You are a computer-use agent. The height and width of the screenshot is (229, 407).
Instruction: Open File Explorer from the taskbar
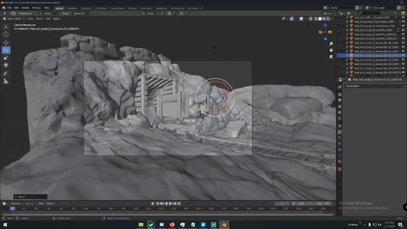(141, 225)
